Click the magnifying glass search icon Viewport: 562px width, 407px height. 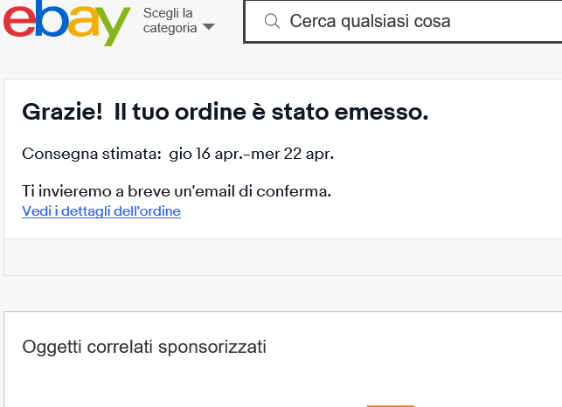click(272, 21)
